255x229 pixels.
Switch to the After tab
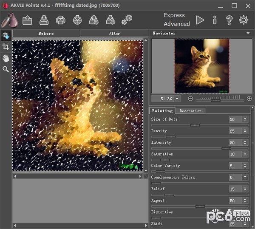(x=114, y=33)
